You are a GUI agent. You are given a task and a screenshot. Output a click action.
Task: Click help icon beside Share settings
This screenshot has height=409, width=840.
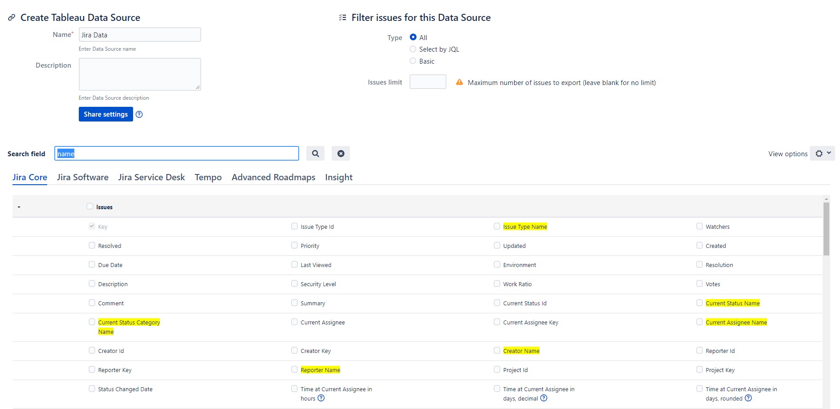click(x=139, y=114)
